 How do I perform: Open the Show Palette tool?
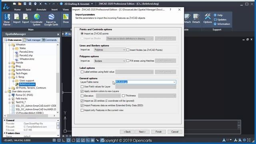(x=7, y=20)
